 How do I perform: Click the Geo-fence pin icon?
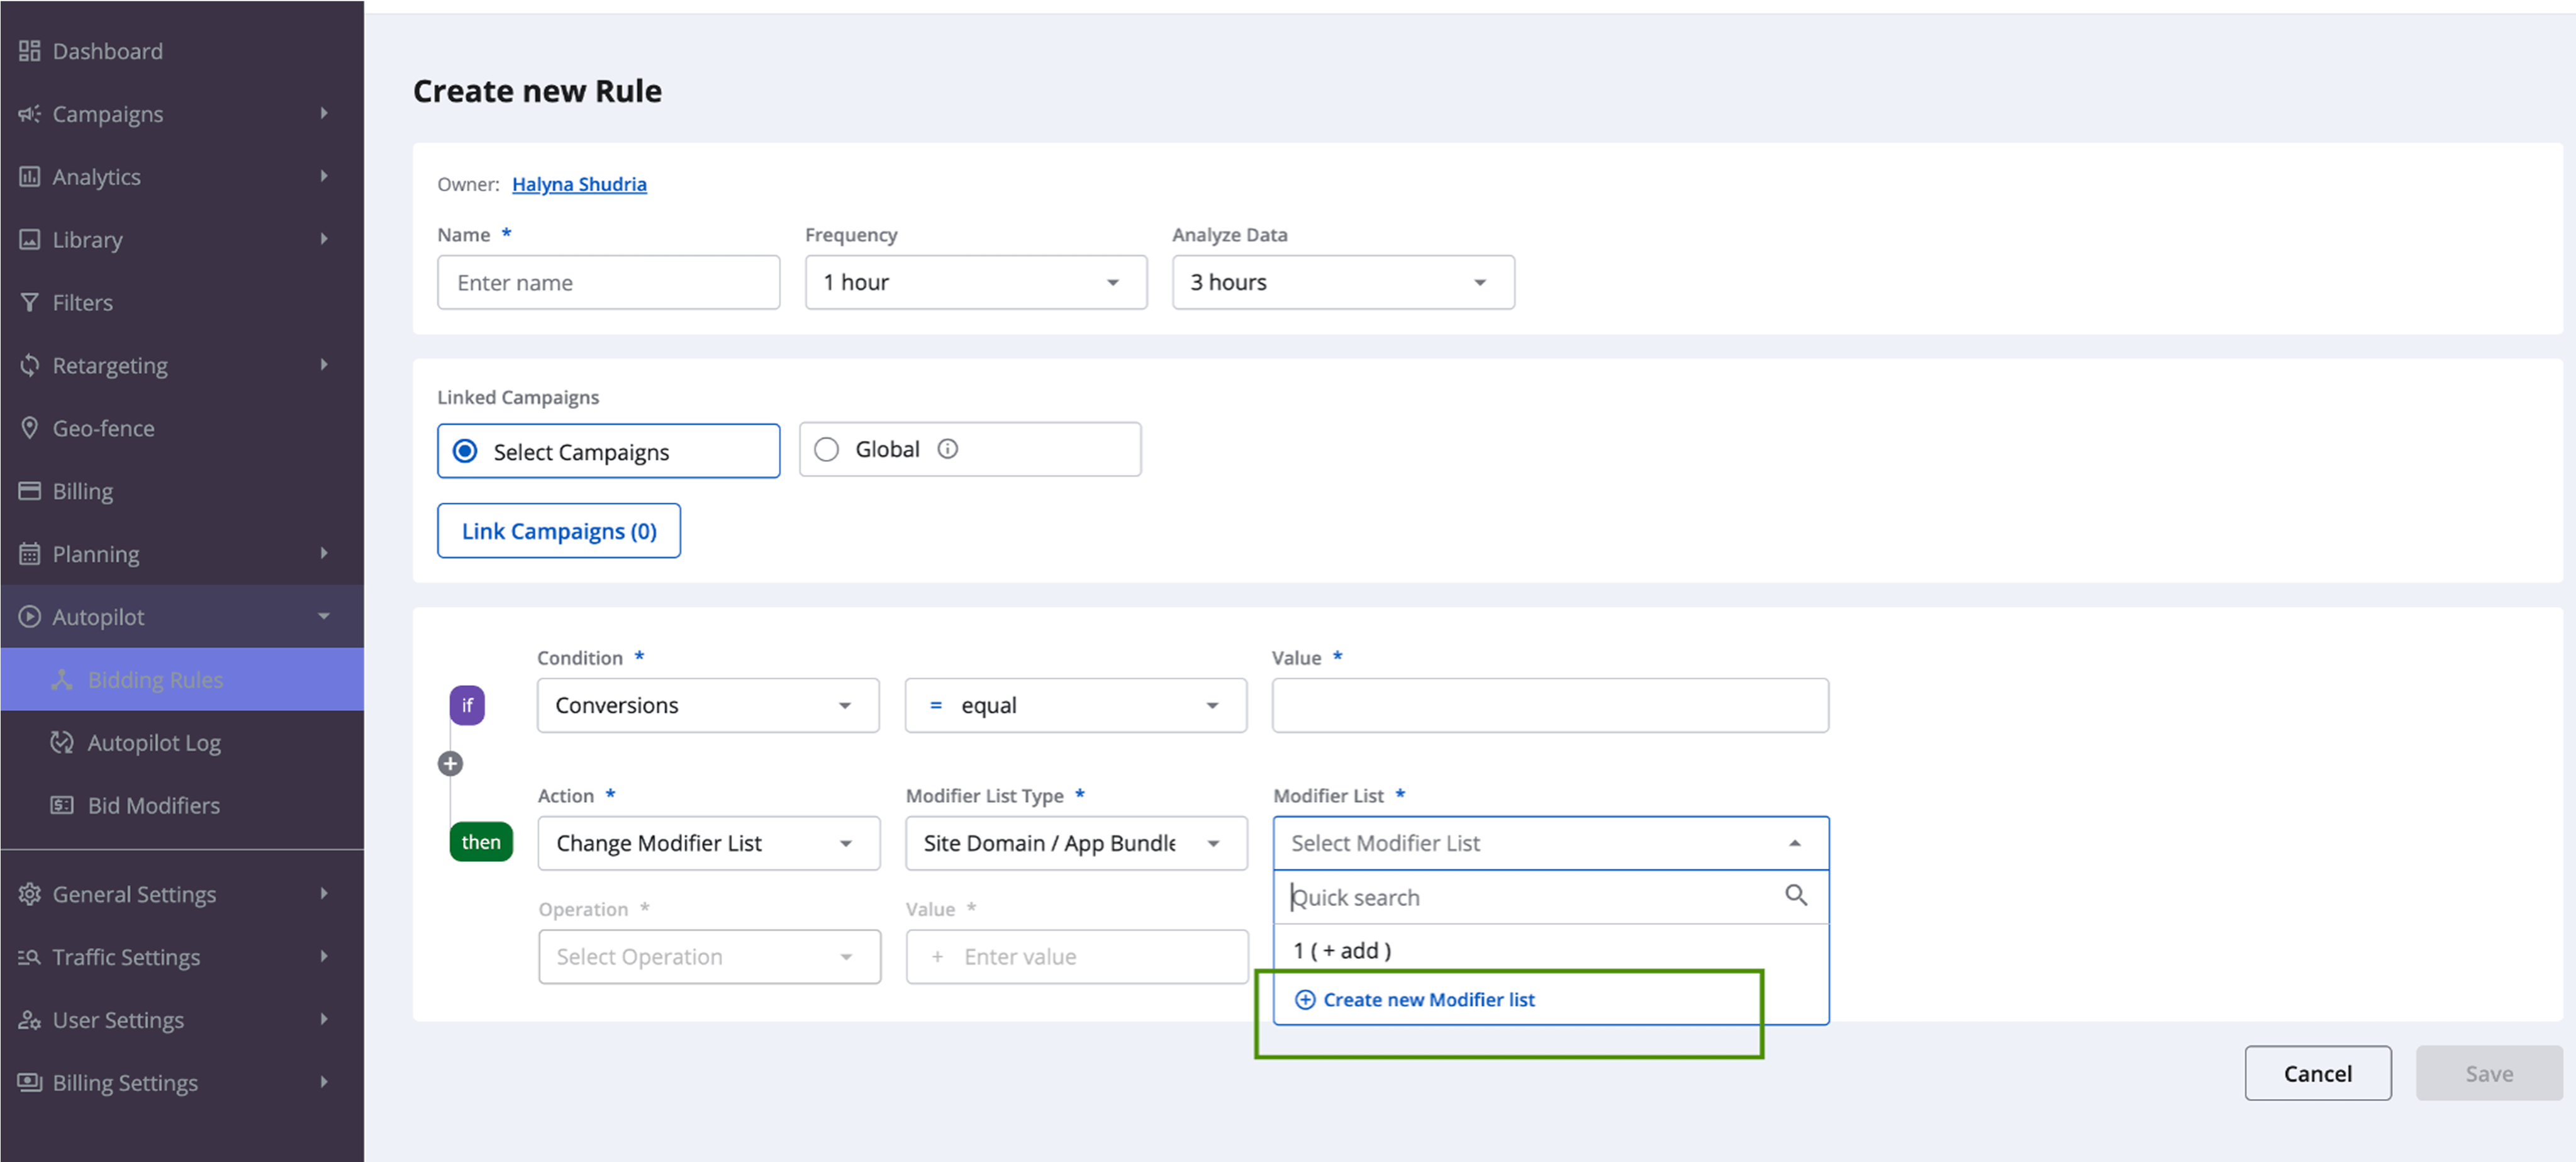coord(29,428)
